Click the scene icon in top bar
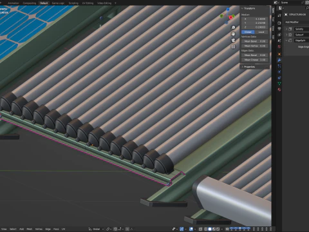309x232 pixels. (x=276, y=3)
